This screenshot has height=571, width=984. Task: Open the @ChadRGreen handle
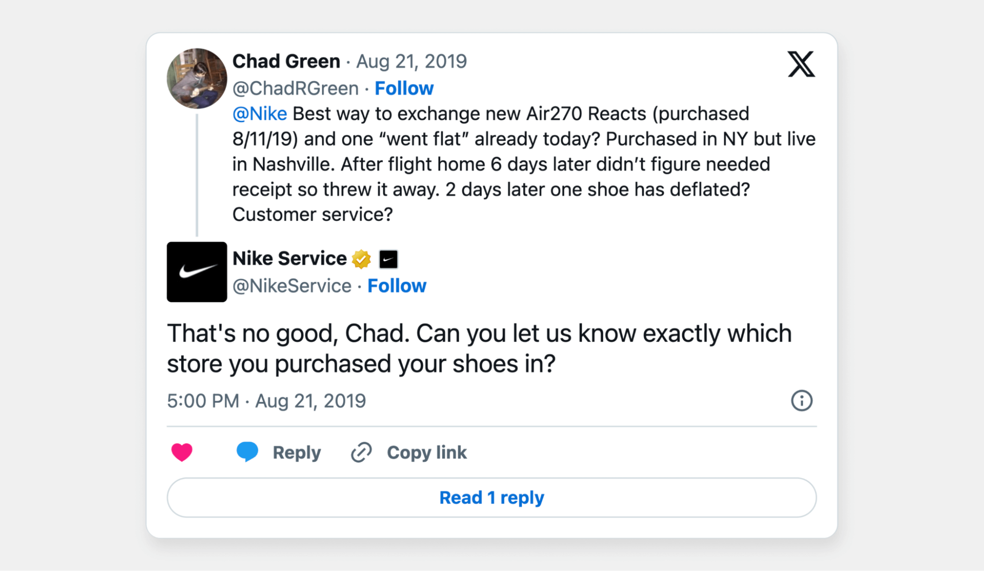pos(295,88)
